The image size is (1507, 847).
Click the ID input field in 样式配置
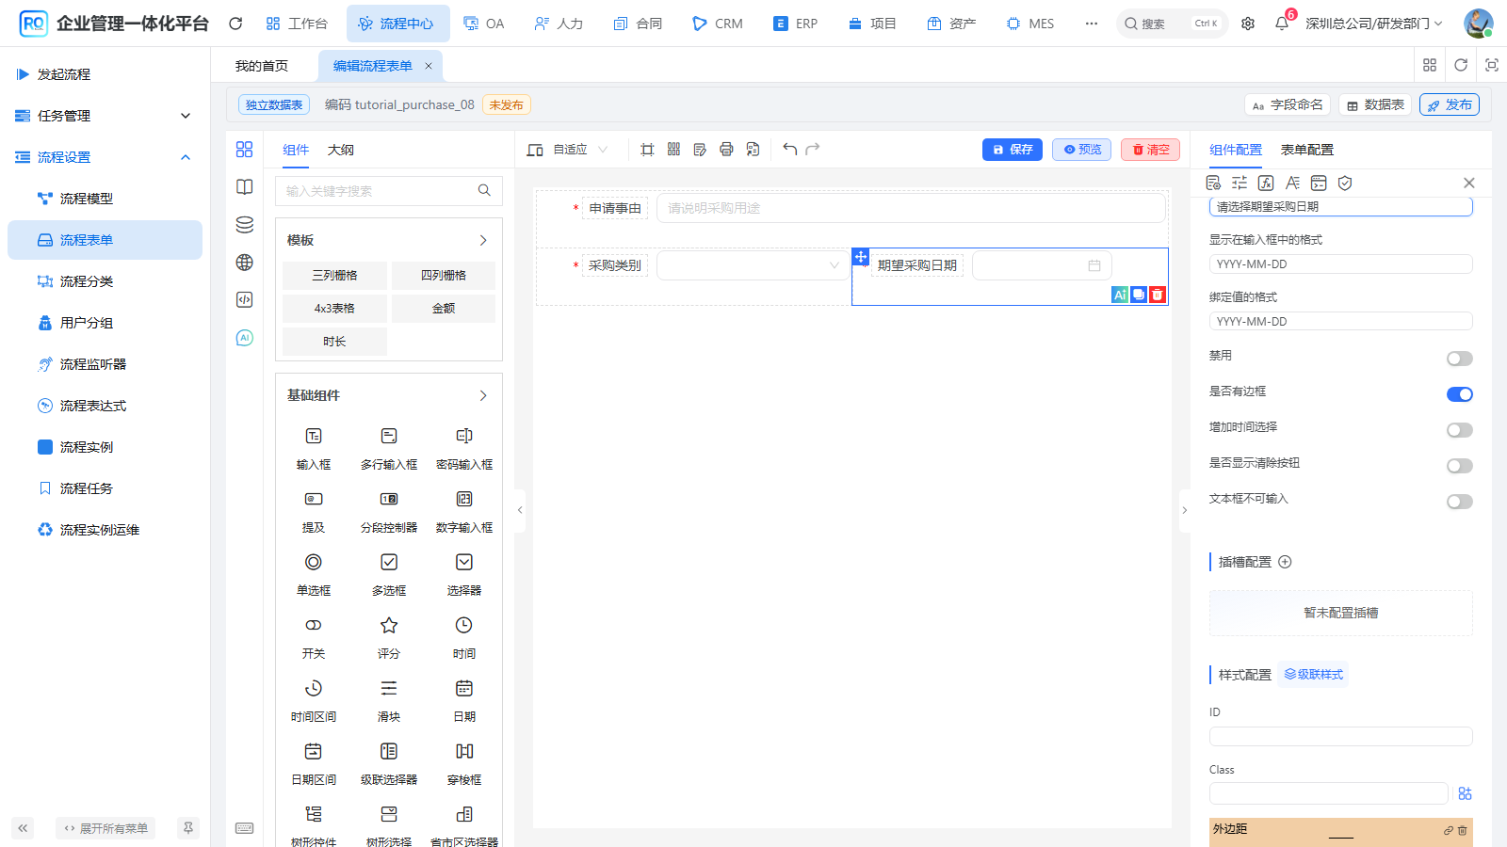click(1340, 737)
